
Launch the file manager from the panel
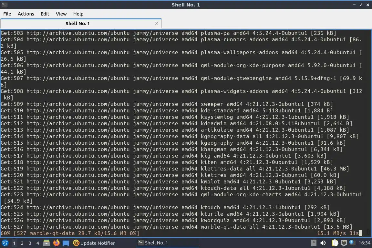46,243
